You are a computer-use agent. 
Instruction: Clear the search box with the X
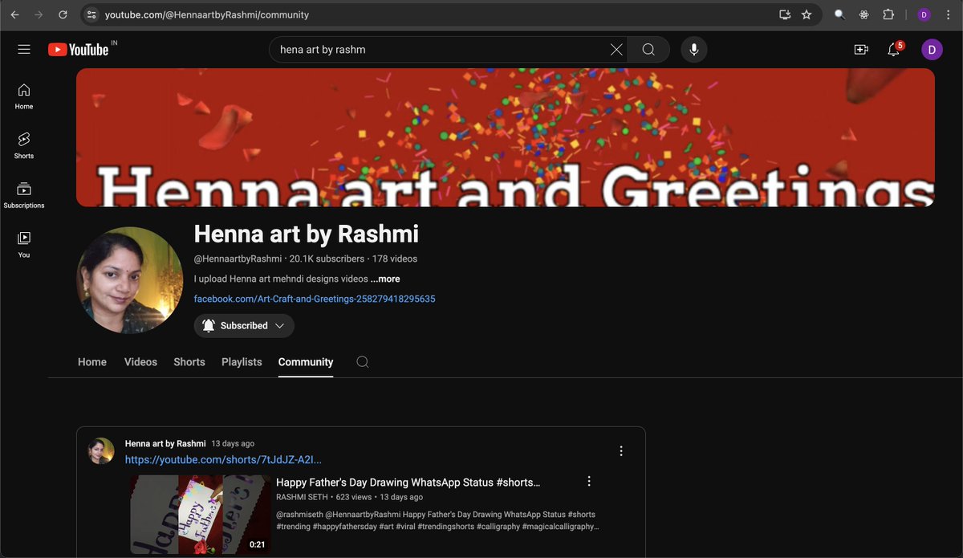coord(616,50)
